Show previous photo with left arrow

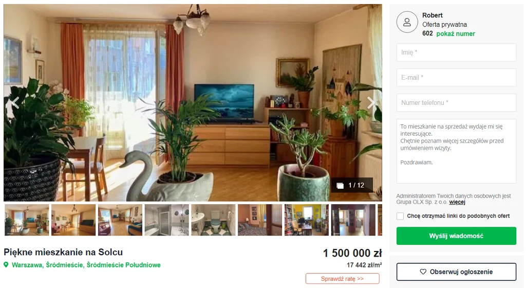click(15, 102)
